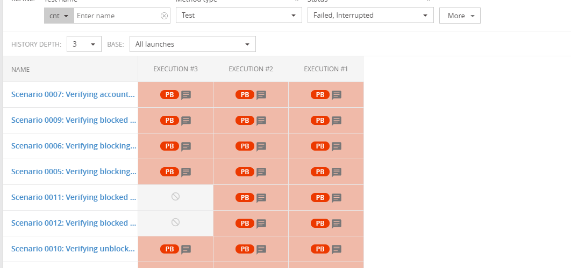Click PB defect badge for Scenario 0005 Execution #2
Screen dimensions: 571x268
pos(245,172)
